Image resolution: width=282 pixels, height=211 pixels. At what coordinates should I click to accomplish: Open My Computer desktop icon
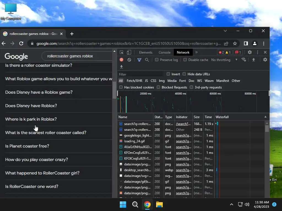(11, 12)
